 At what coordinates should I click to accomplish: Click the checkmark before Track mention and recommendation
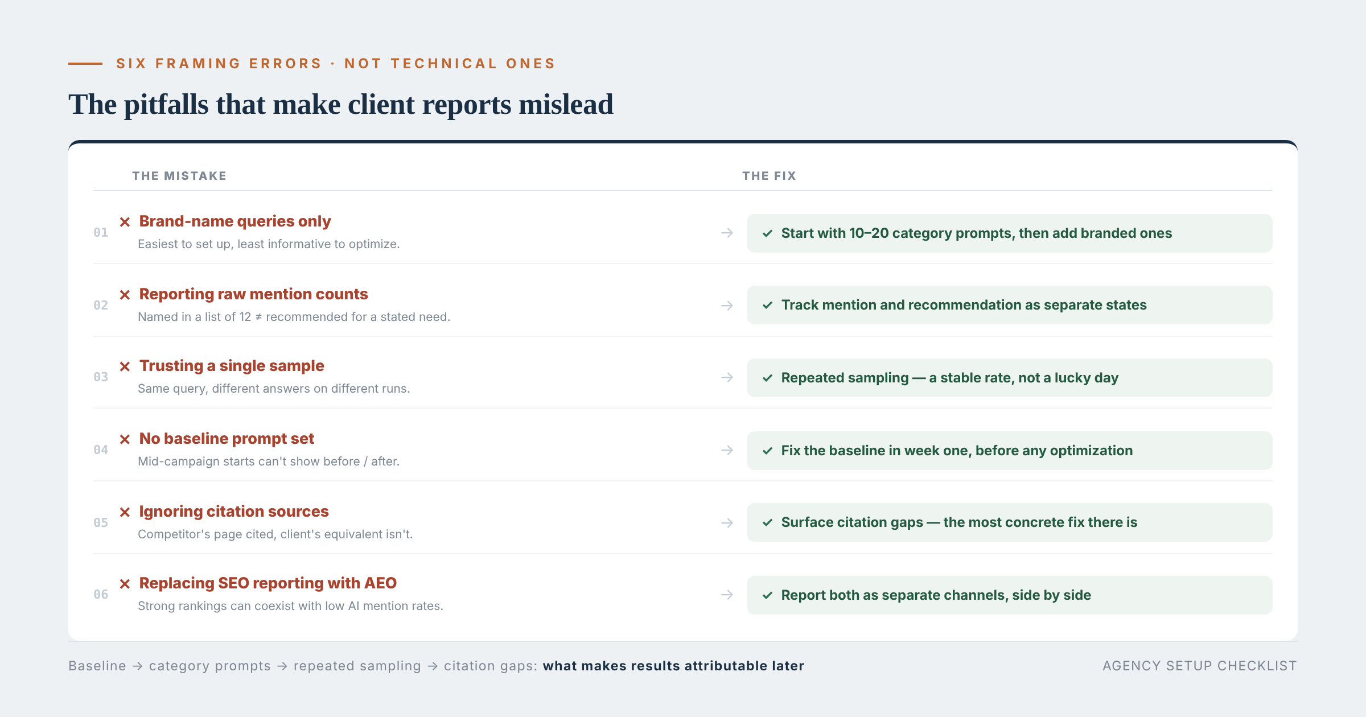point(767,305)
